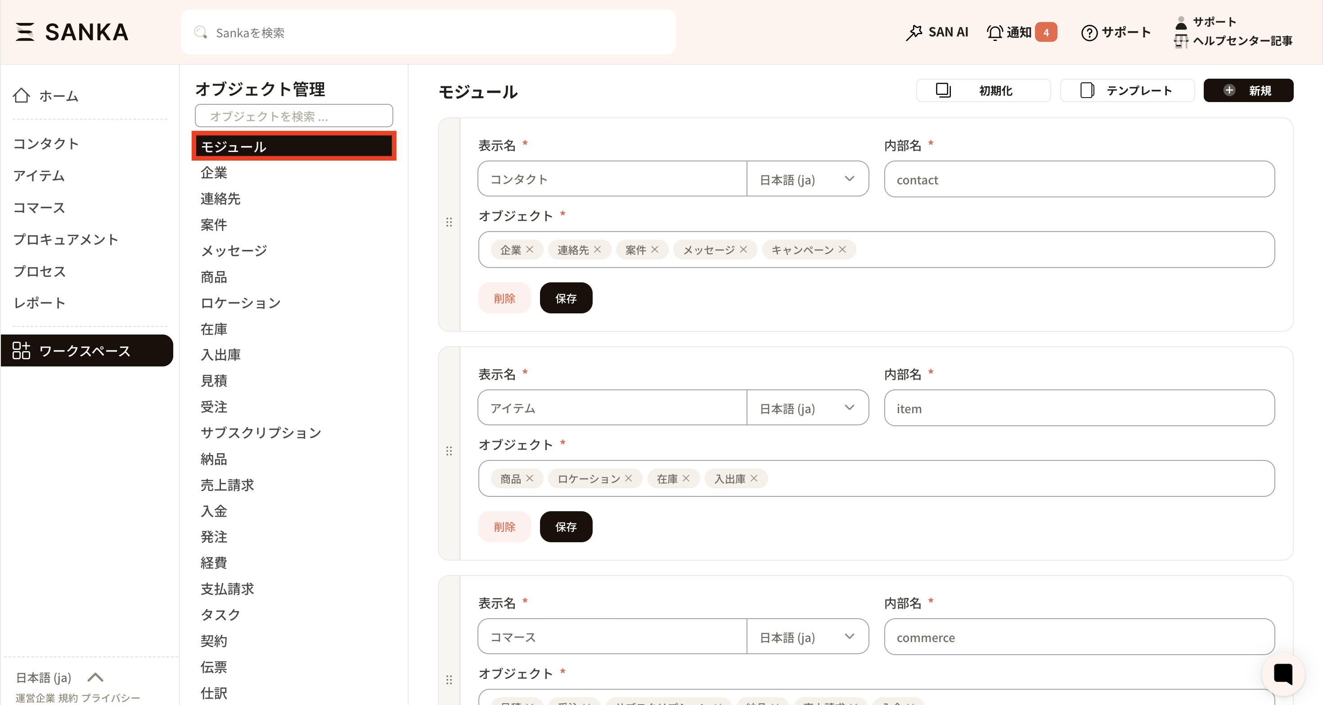Click 保存 button for contact module
Screen dimensions: 1323x705
click(x=566, y=298)
